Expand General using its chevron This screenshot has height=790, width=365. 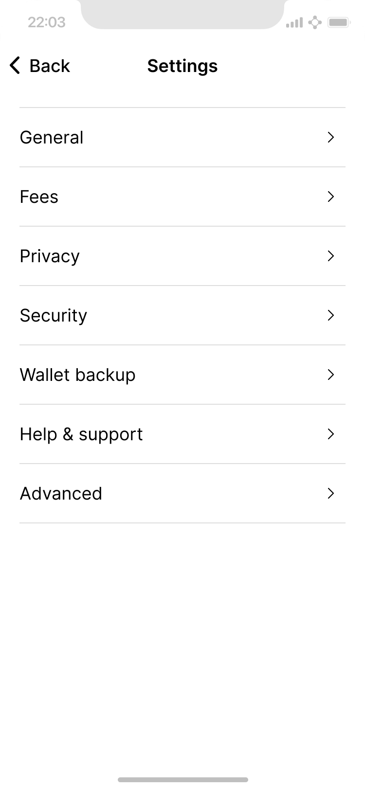pyautogui.click(x=331, y=138)
